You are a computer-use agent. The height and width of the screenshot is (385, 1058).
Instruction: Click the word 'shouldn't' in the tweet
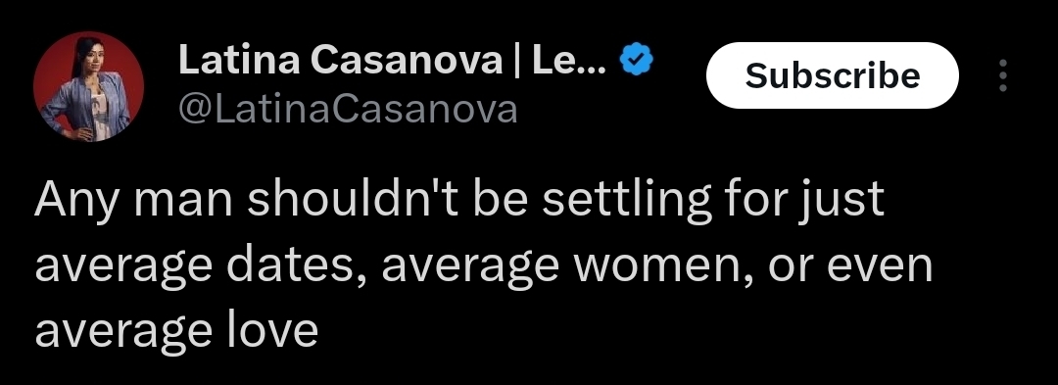357,198
